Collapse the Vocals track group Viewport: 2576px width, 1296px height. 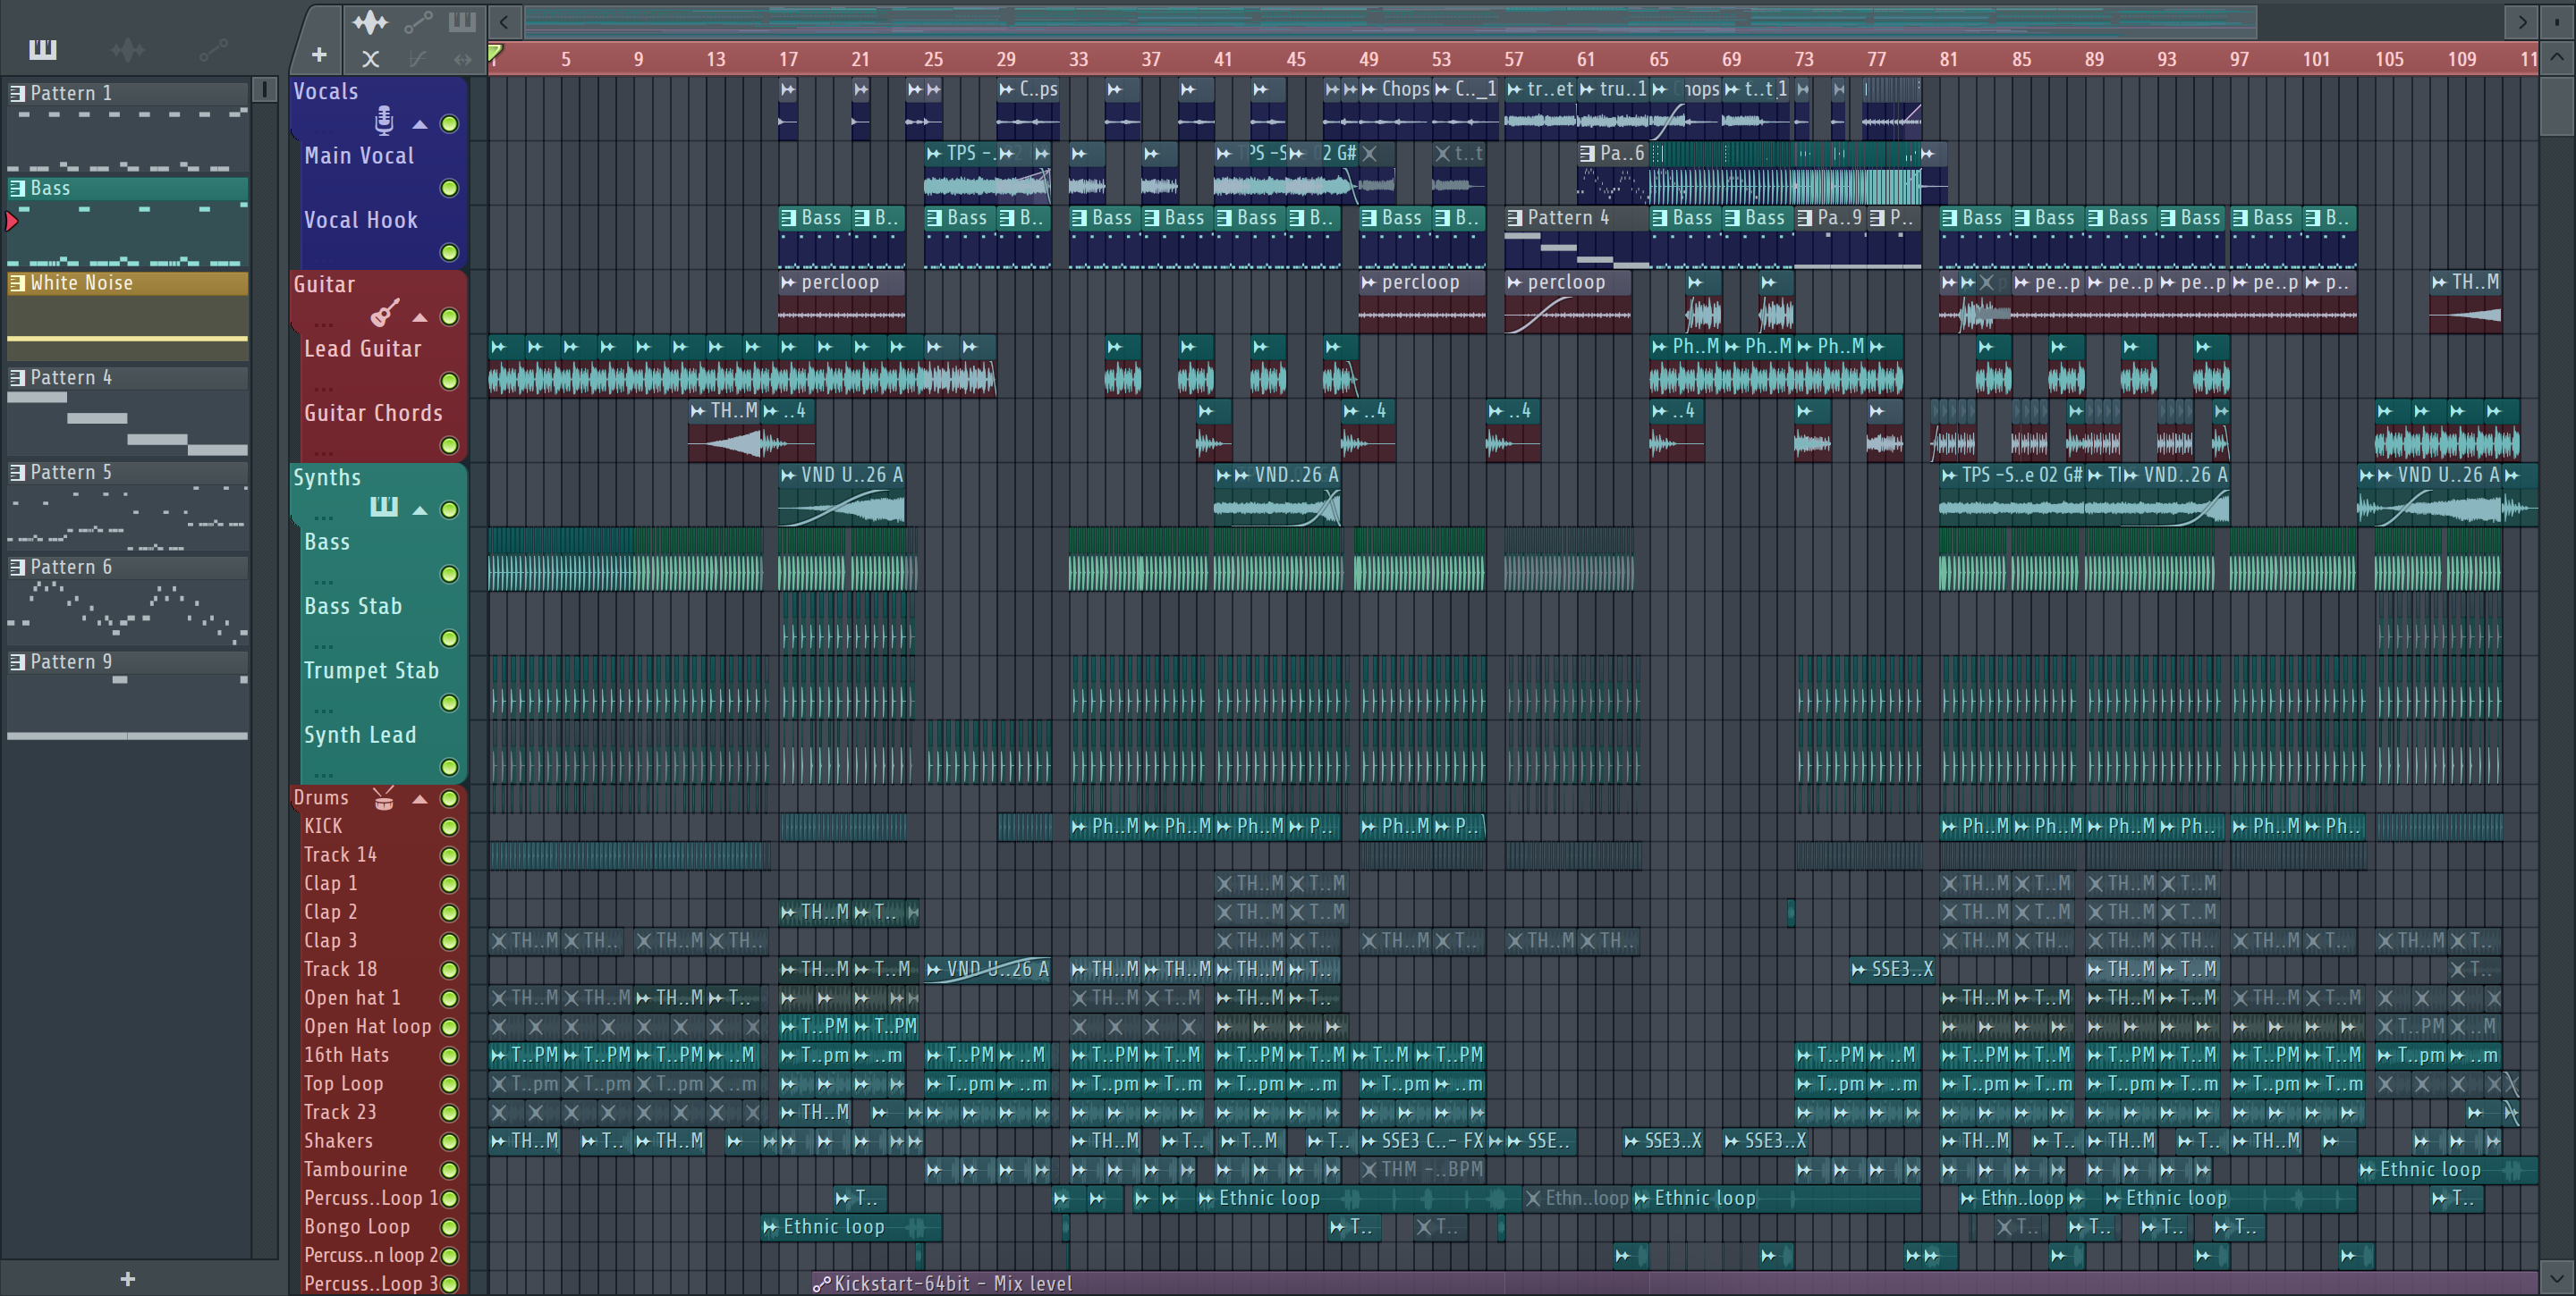[x=420, y=125]
